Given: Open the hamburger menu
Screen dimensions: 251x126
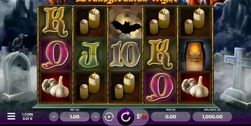Looking at the screenshot, I should [x=11, y=117].
